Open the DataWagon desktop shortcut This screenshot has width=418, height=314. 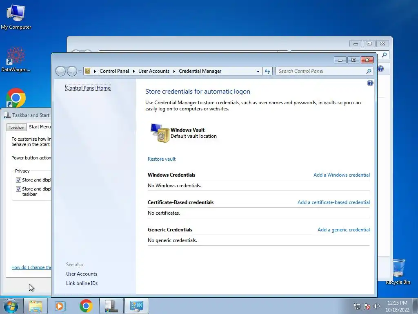pyautogui.click(x=16, y=60)
